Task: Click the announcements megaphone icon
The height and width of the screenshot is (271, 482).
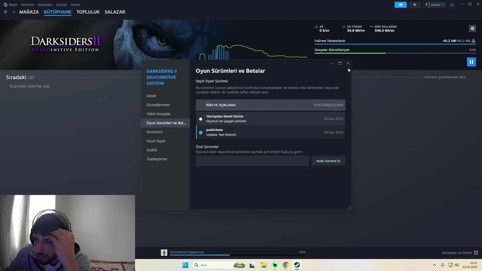Action: [401, 5]
